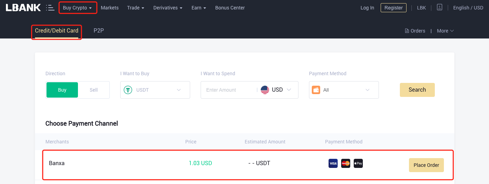Click the Visa icon for Banxa
Viewport: 489px width, 184px height.
(x=333, y=163)
